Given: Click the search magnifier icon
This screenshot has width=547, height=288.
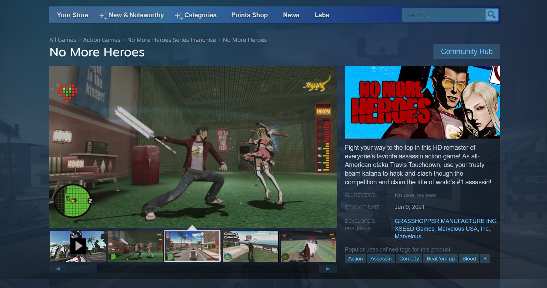Looking at the screenshot, I should pos(491,15).
